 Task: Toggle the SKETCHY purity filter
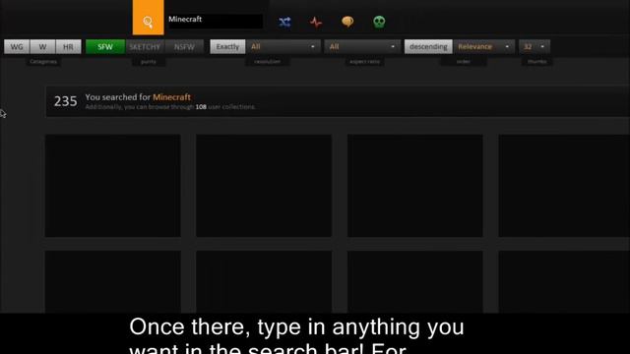pyautogui.click(x=145, y=46)
